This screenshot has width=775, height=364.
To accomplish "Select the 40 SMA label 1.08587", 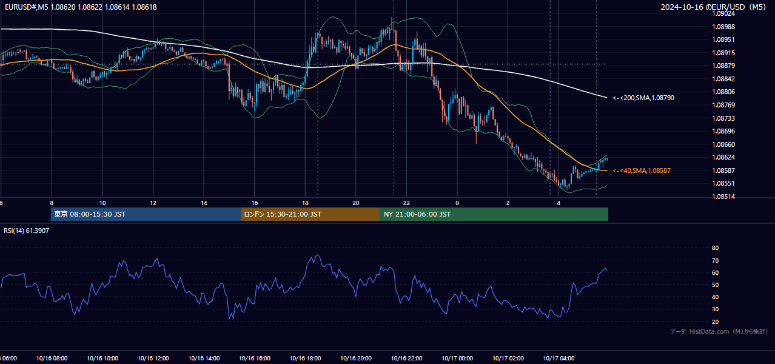I will 642,171.
